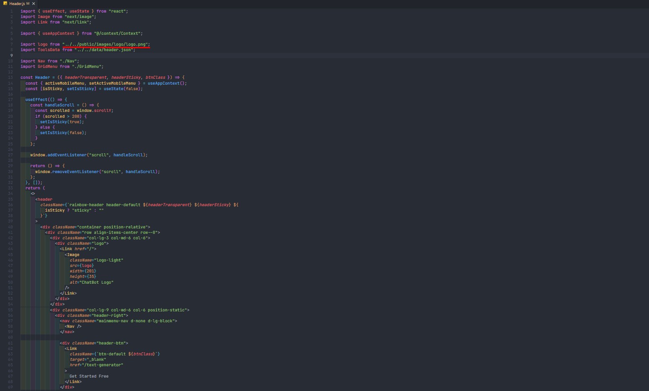Click width value 201
The image size is (649, 391).
90,271
